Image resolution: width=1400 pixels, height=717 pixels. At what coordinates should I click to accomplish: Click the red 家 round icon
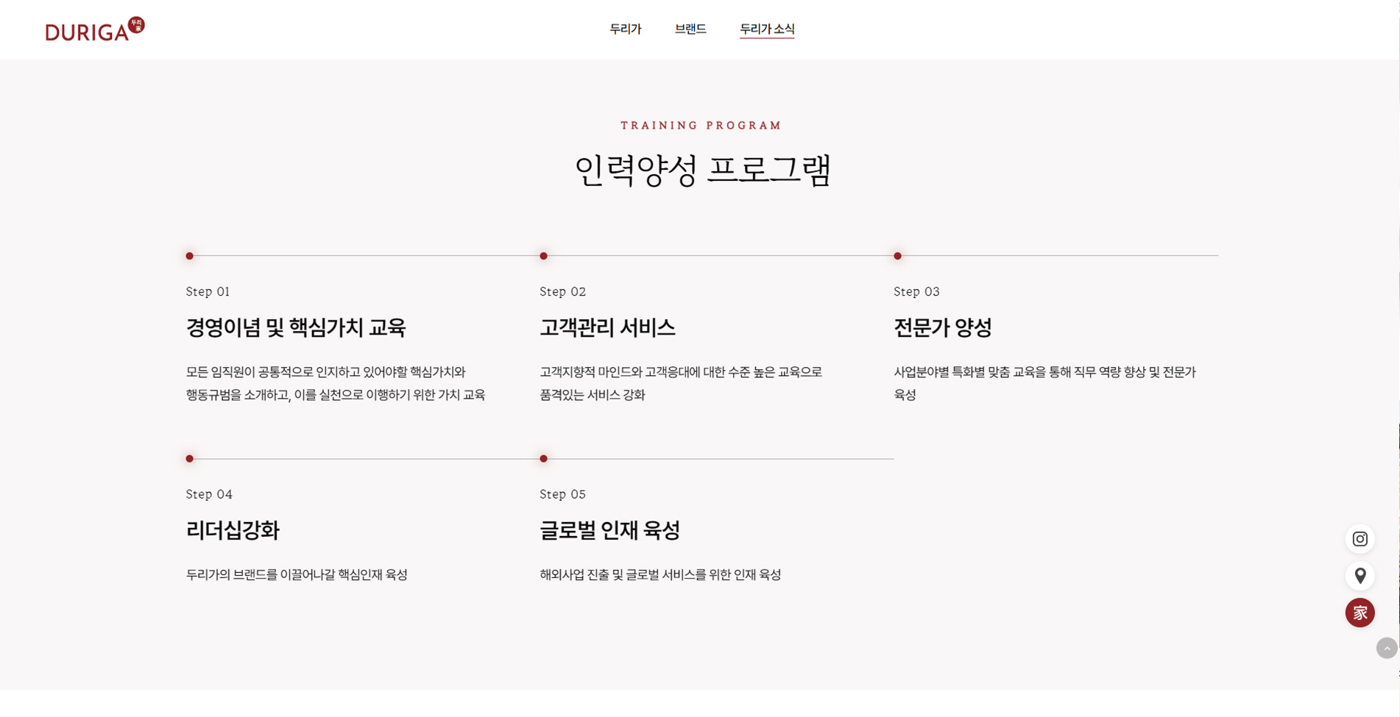click(x=1360, y=613)
